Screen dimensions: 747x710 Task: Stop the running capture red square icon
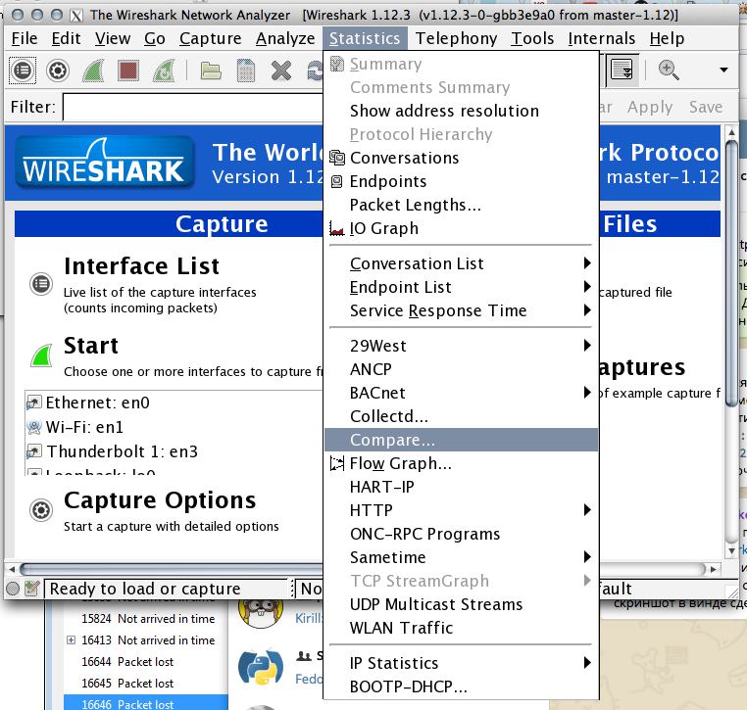tap(128, 71)
